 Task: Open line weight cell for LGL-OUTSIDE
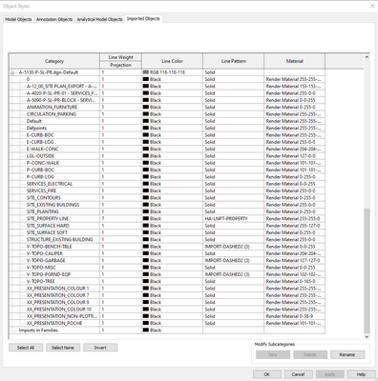pyautogui.click(x=120, y=156)
